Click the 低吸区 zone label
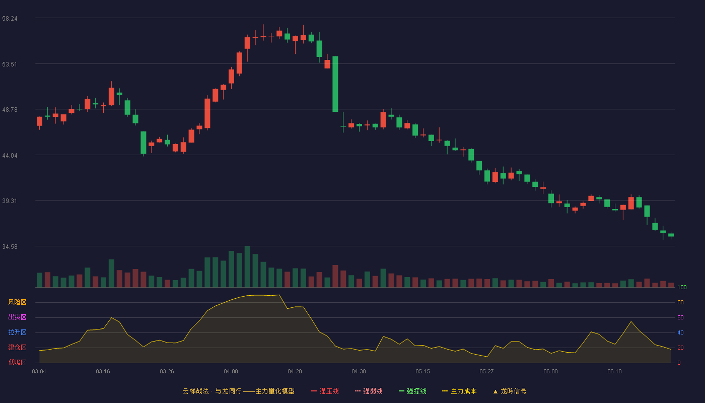This screenshot has width=705, height=403. coord(18,363)
